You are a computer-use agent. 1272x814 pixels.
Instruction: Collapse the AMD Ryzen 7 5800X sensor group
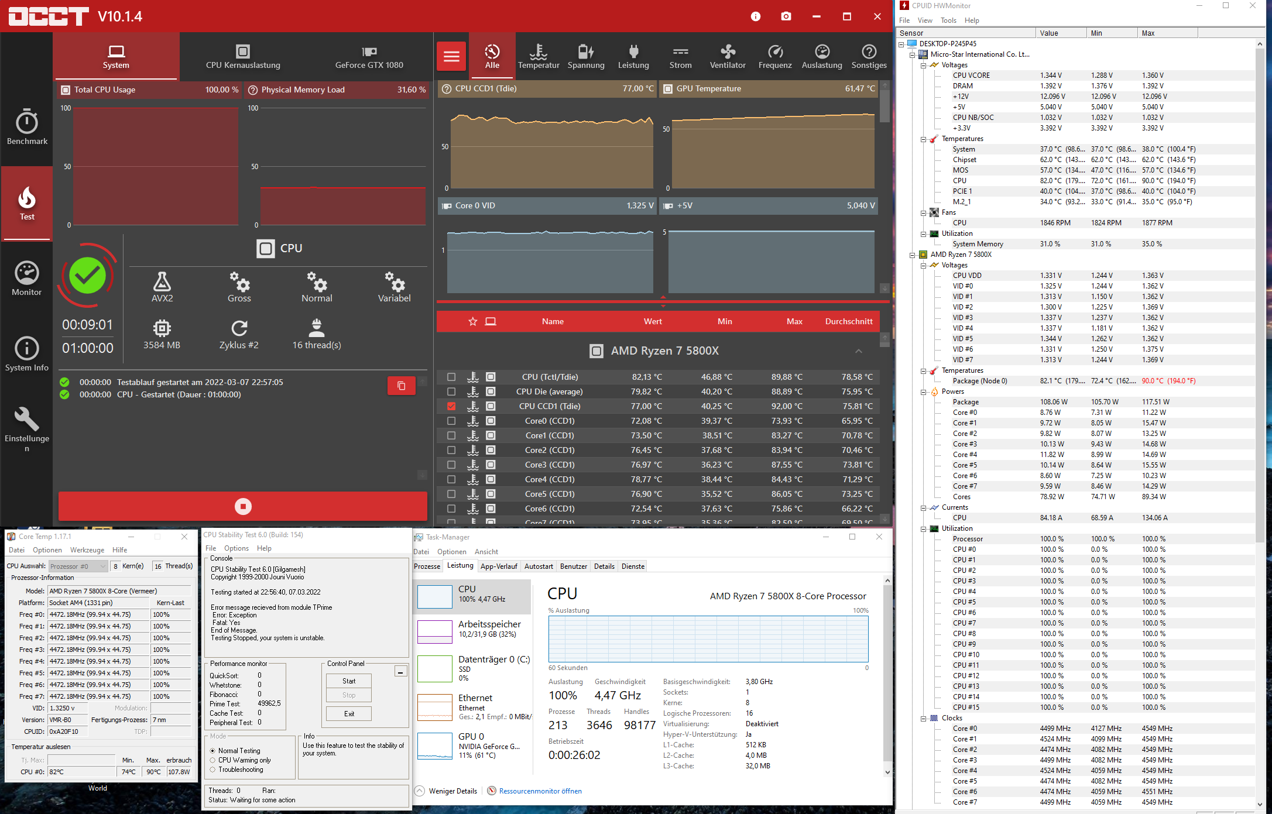(858, 351)
